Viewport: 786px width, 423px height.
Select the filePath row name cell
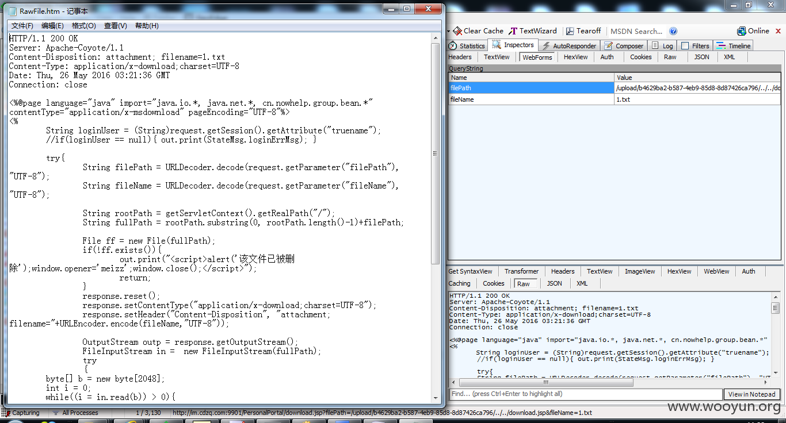tap(531, 88)
